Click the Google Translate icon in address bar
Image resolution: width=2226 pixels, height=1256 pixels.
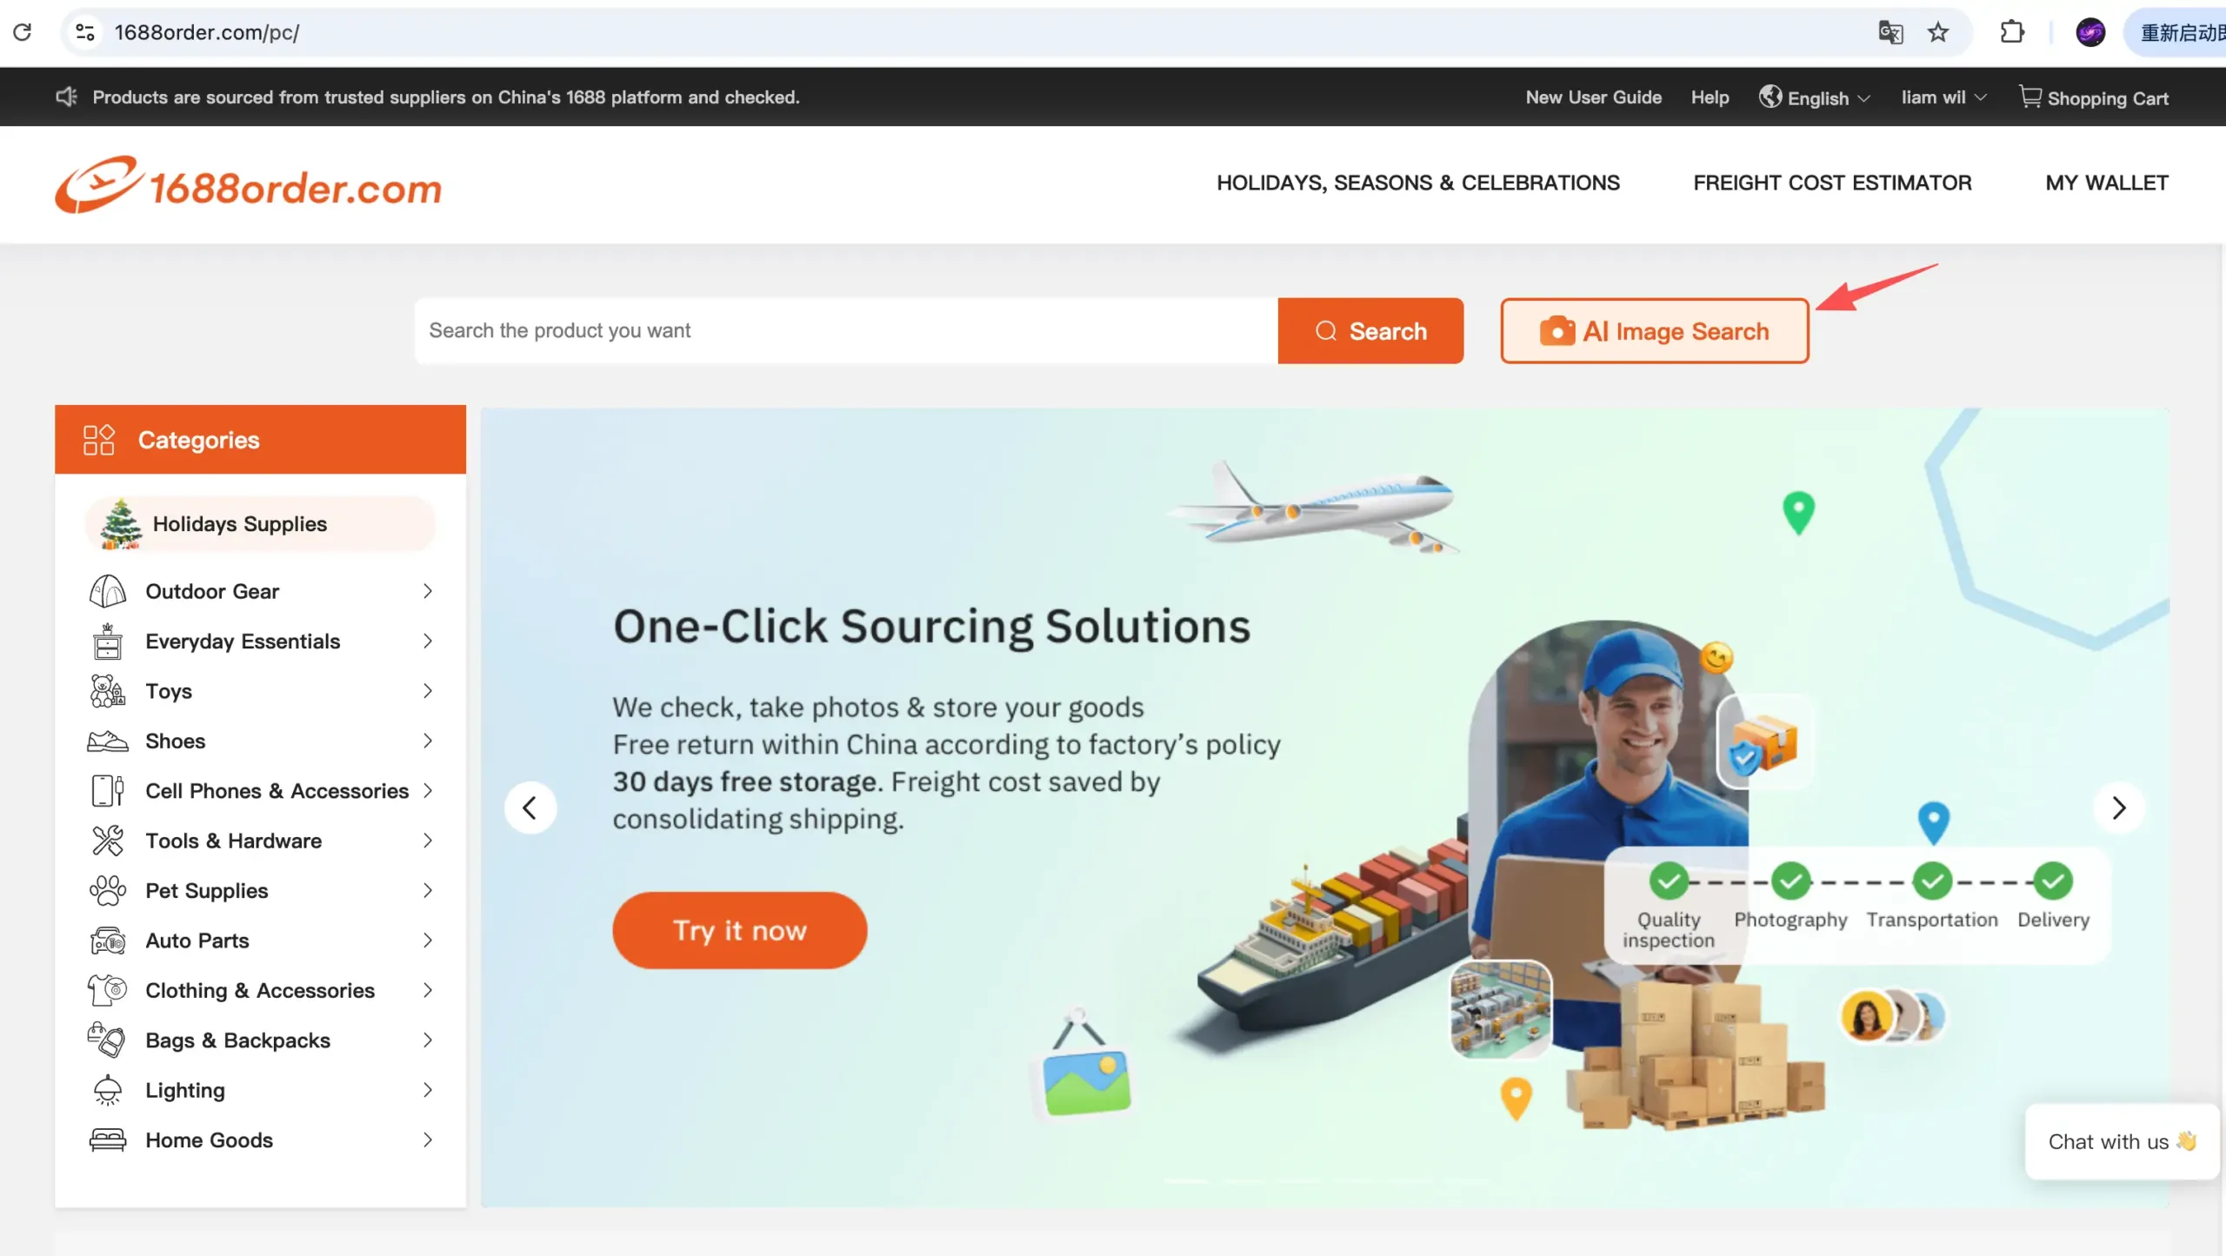(x=1890, y=32)
